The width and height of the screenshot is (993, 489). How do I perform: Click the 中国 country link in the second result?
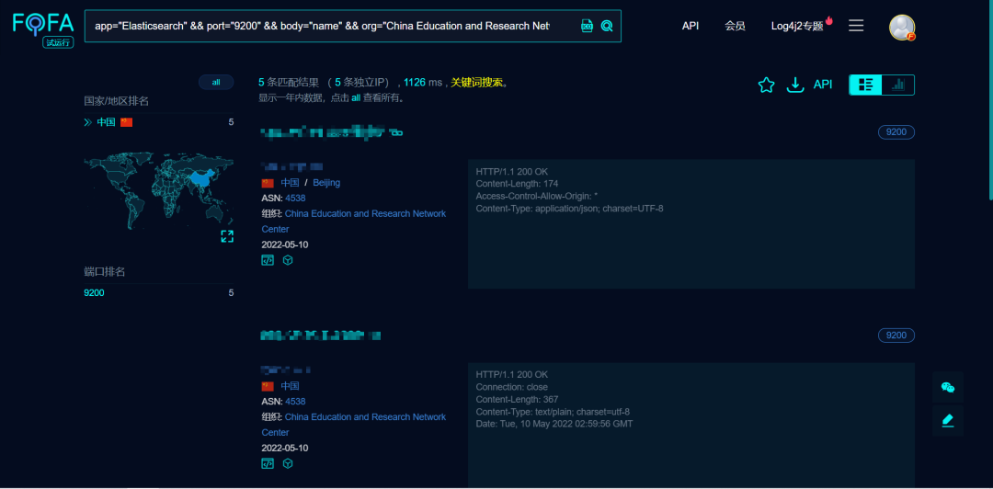point(290,386)
